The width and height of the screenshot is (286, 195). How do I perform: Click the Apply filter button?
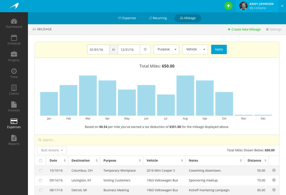point(219,49)
